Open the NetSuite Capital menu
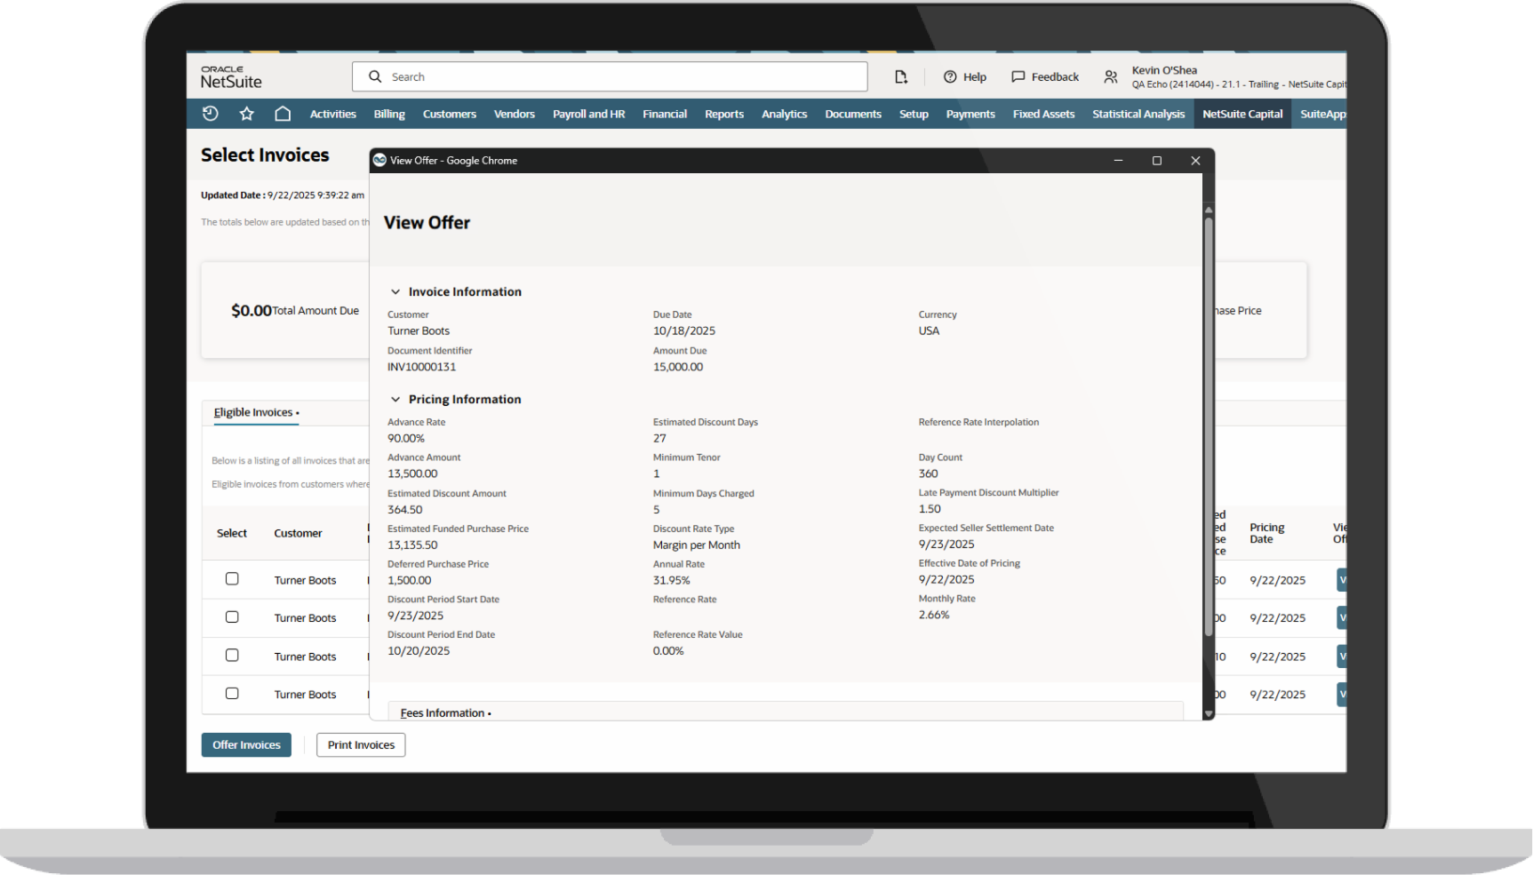 [x=1242, y=114]
